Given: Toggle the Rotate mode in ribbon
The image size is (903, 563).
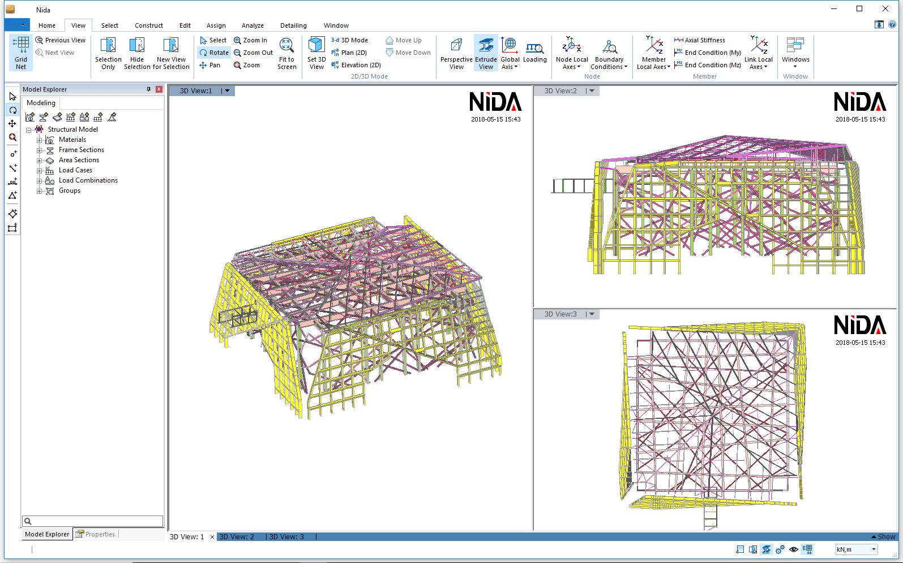Looking at the screenshot, I should 214,53.
